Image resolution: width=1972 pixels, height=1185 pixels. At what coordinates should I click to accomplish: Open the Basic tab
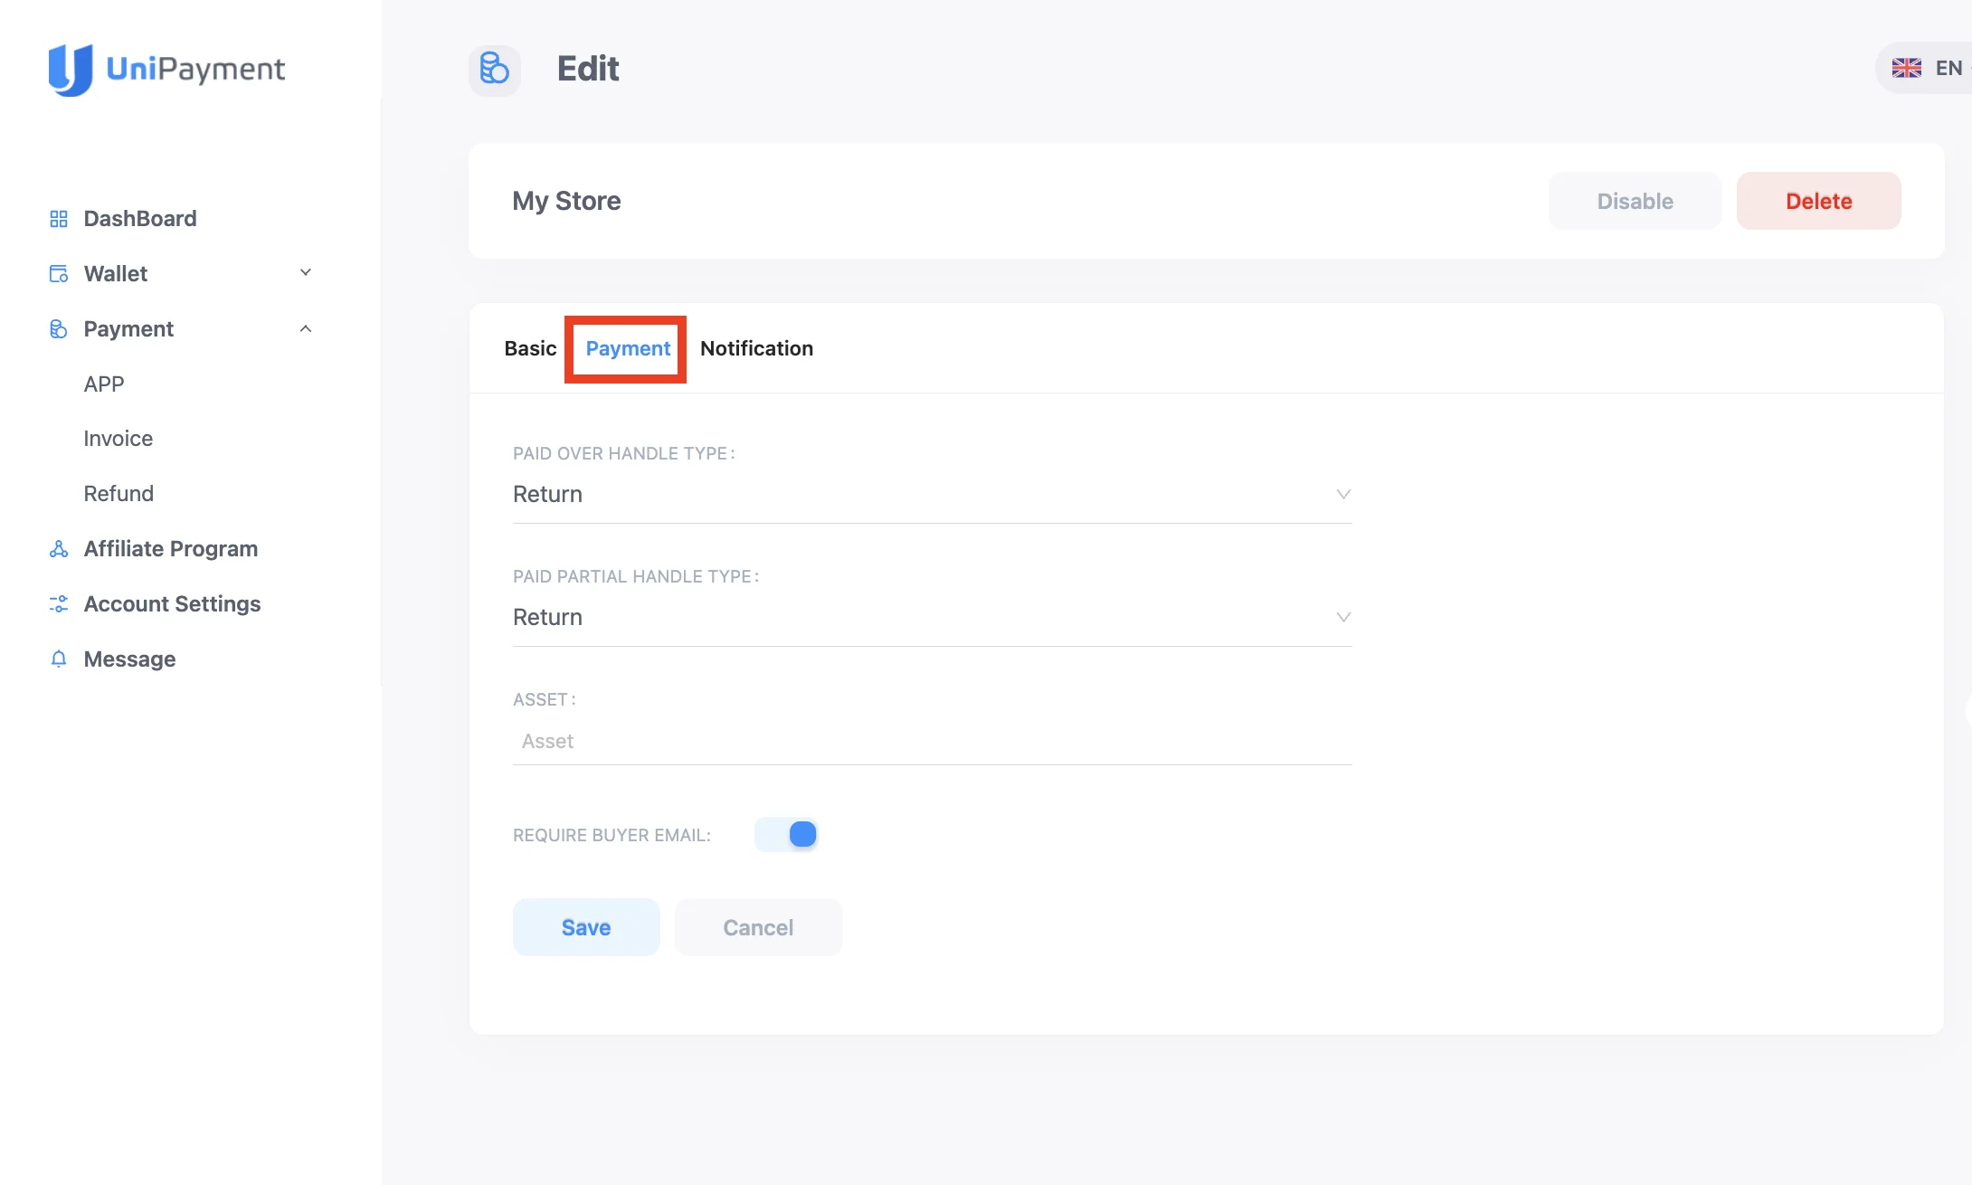click(x=530, y=348)
